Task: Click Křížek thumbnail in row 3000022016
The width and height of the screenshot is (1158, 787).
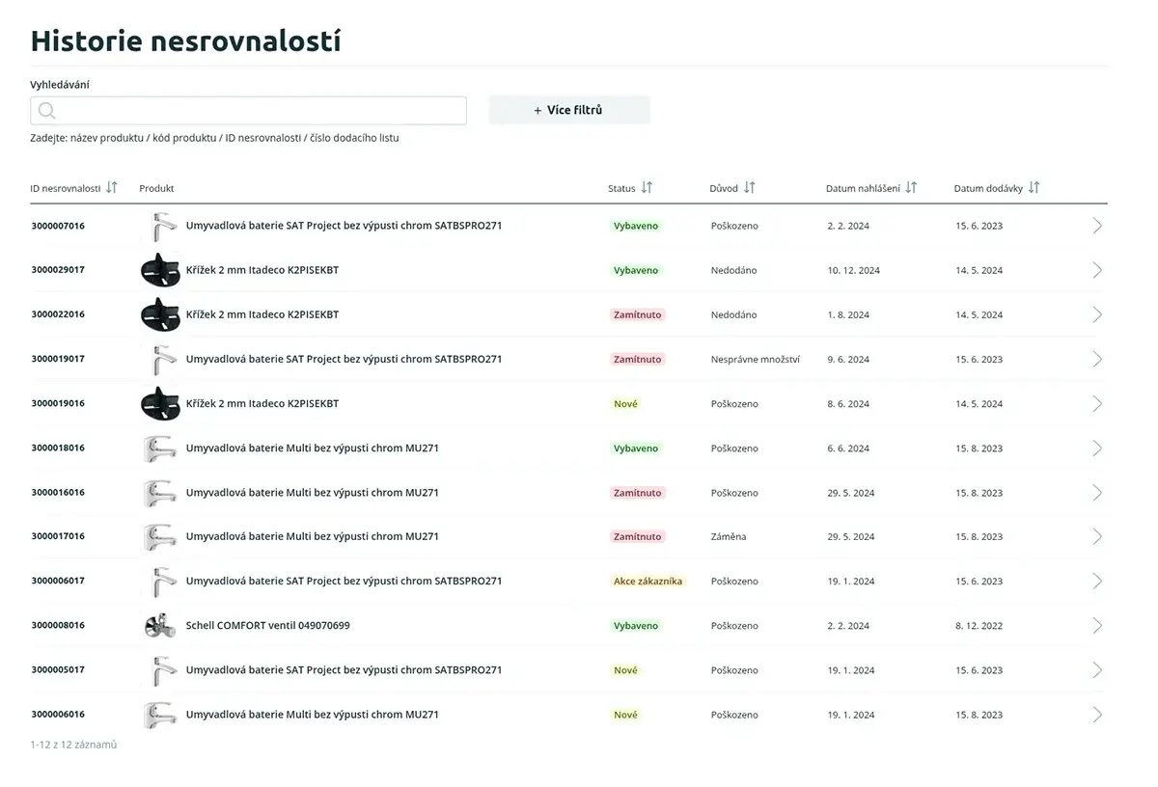Action: point(159,314)
